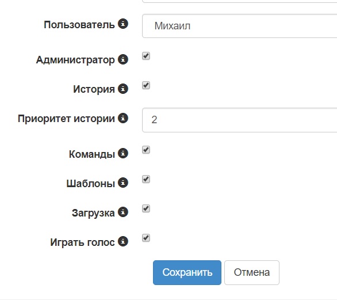This screenshot has width=337, height=300.
Task: Toggle the Шаблоны checkbox
Action: coord(146,179)
